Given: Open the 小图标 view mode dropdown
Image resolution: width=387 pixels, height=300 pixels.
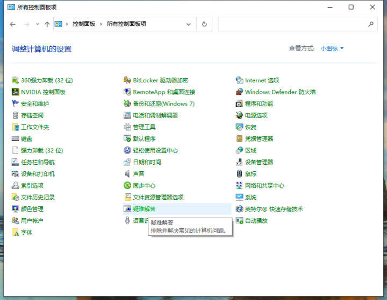Looking at the screenshot, I should [x=332, y=48].
